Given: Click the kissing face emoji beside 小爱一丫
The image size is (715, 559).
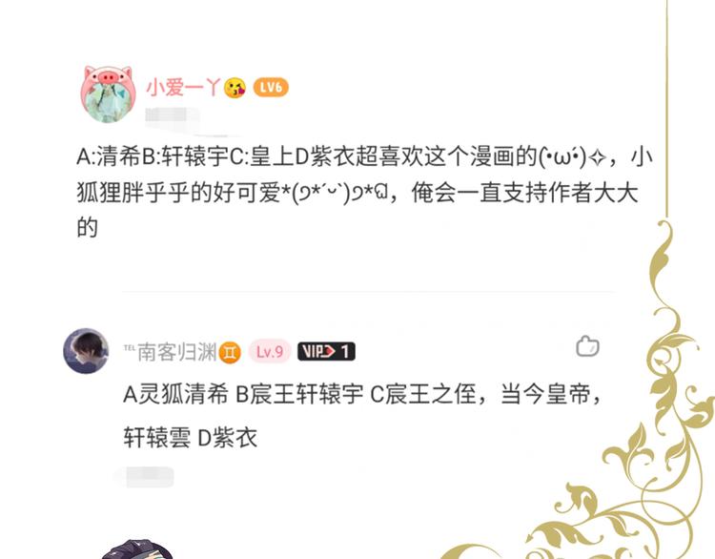Looking at the screenshot, I should (235, 88).
